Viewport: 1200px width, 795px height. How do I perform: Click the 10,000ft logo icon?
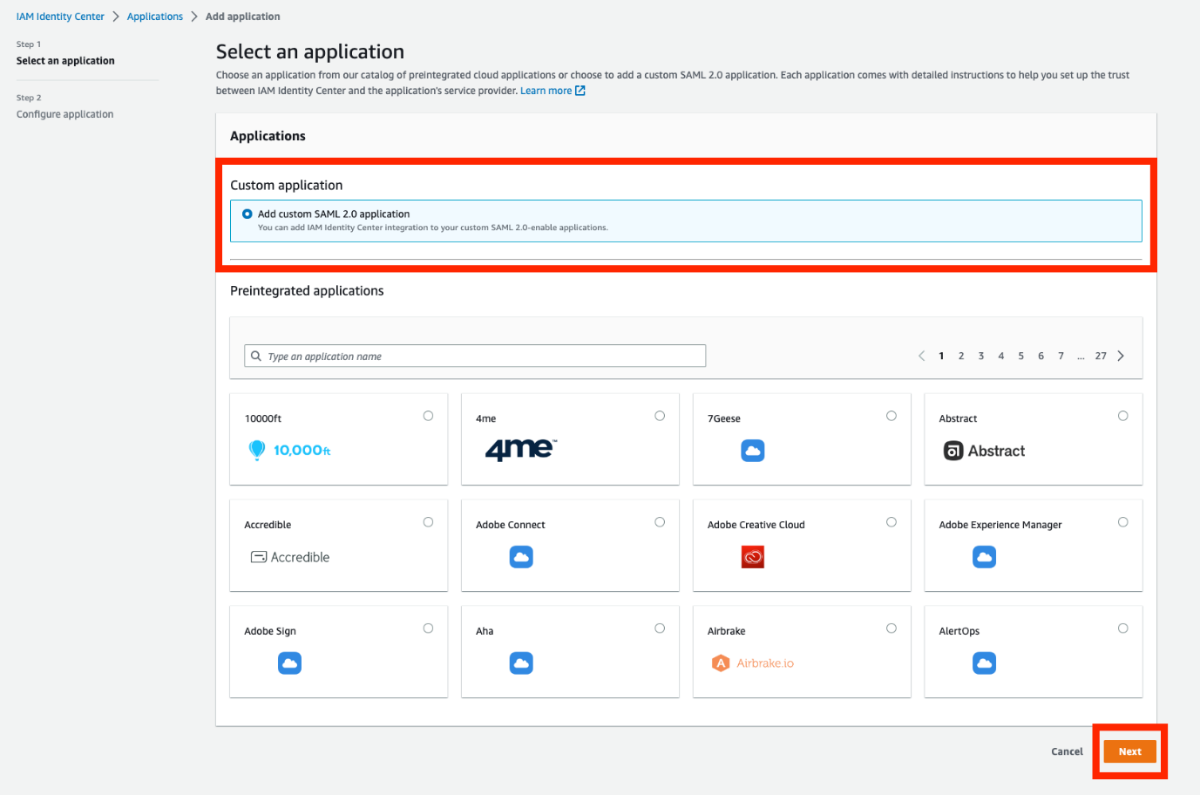[x=288, y=450]
